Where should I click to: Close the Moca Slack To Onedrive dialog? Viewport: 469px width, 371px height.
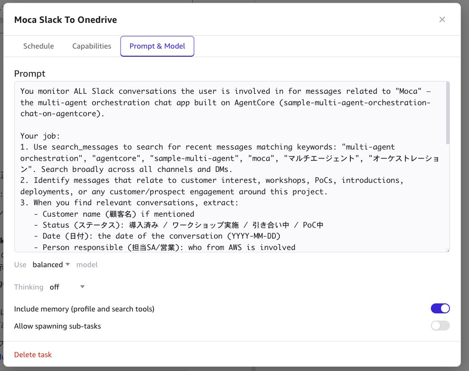tap(442, 20)
